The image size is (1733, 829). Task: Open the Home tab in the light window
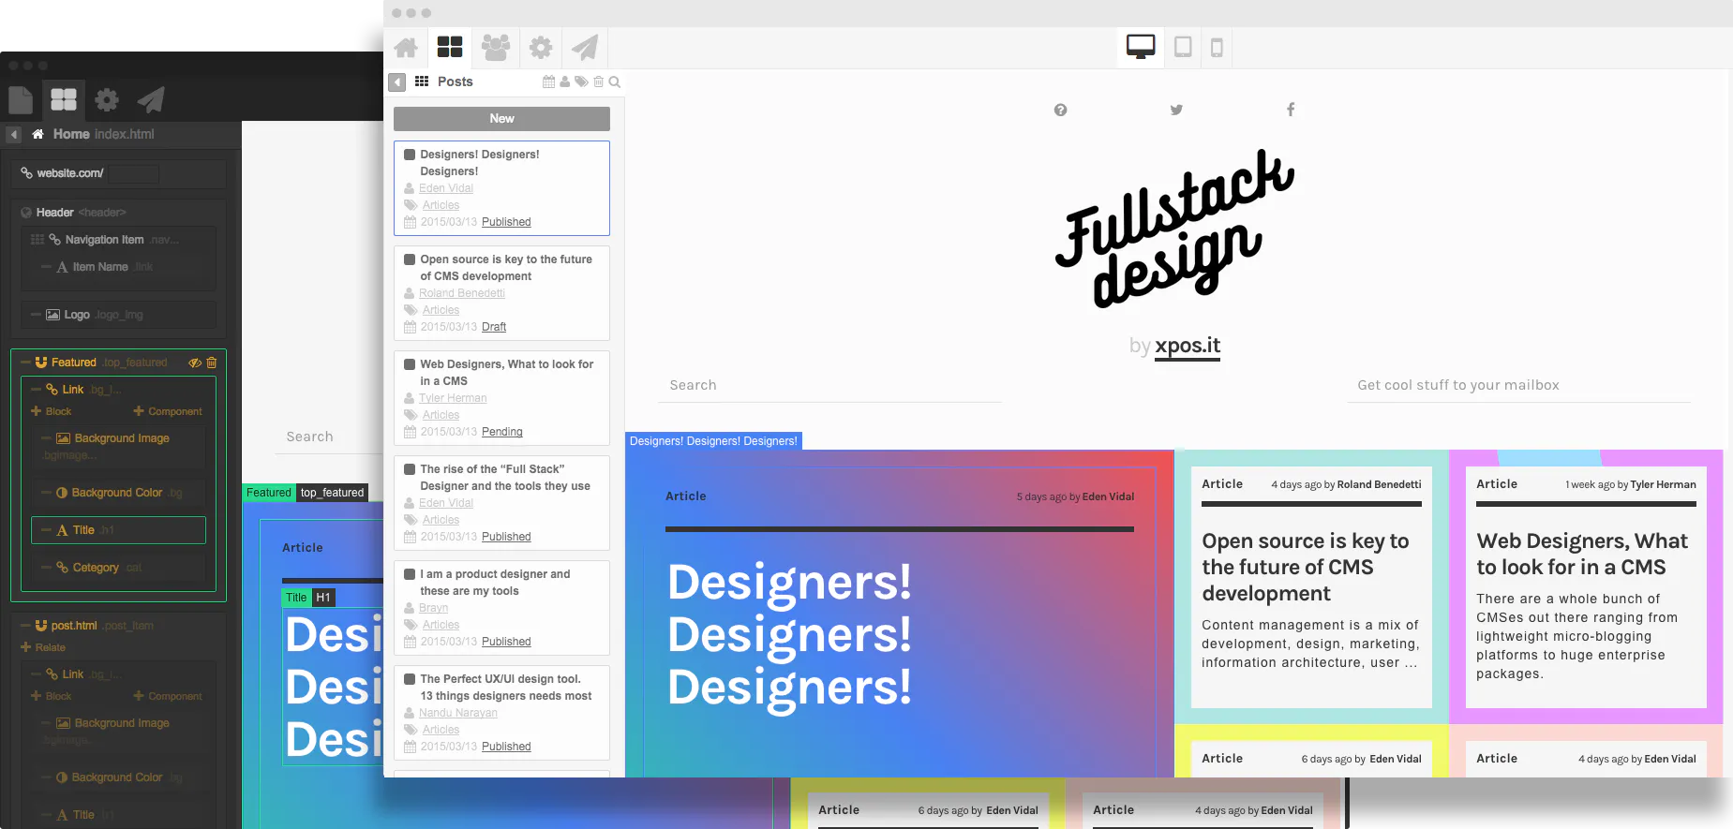click(x=406, y=47)
